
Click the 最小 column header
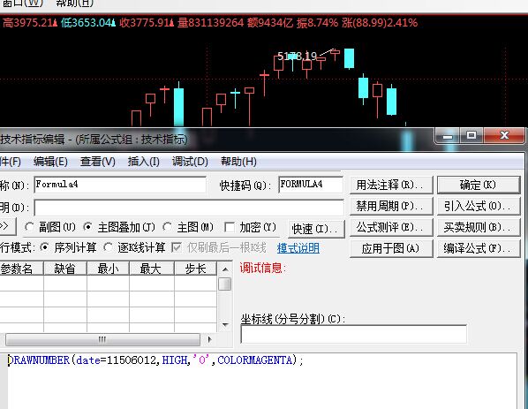[x=108, y=269]
